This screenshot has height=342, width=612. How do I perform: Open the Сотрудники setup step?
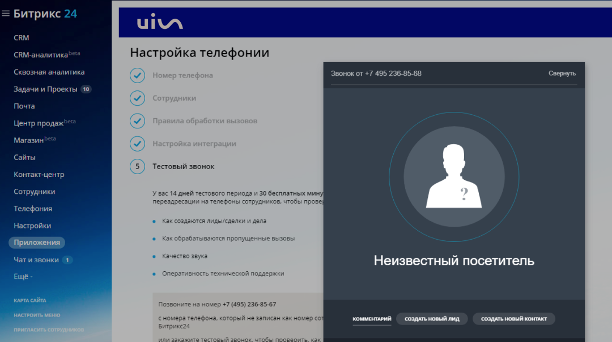[174, 98]
